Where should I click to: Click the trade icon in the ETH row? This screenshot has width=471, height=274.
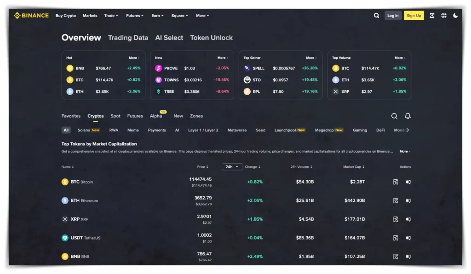click(x=408, y=200)
